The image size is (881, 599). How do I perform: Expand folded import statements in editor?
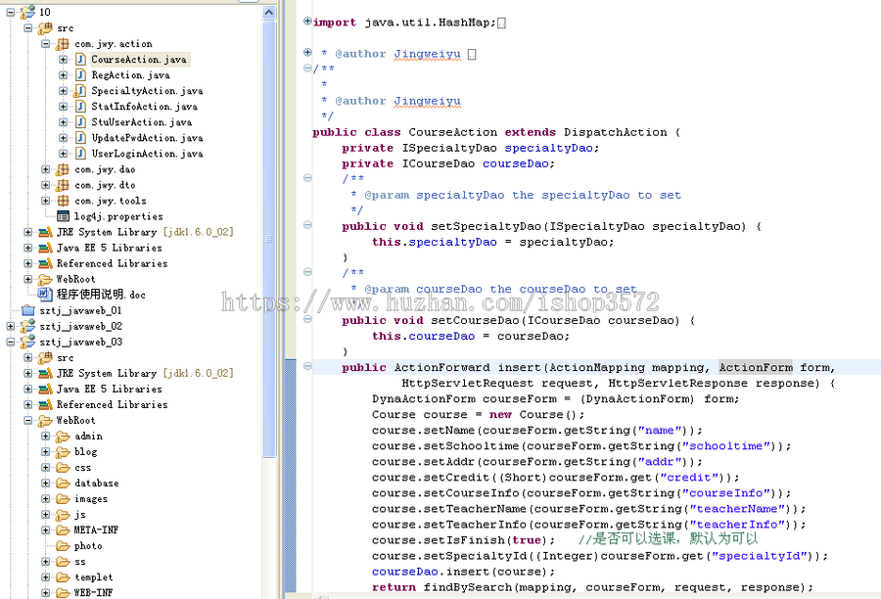point(307,22)
